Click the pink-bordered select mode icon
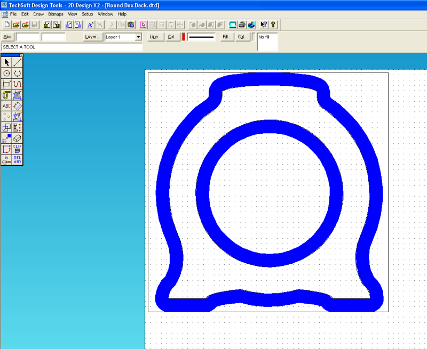 (143, 25)
